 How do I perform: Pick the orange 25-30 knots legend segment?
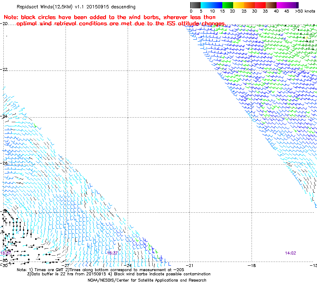point(249,5)
